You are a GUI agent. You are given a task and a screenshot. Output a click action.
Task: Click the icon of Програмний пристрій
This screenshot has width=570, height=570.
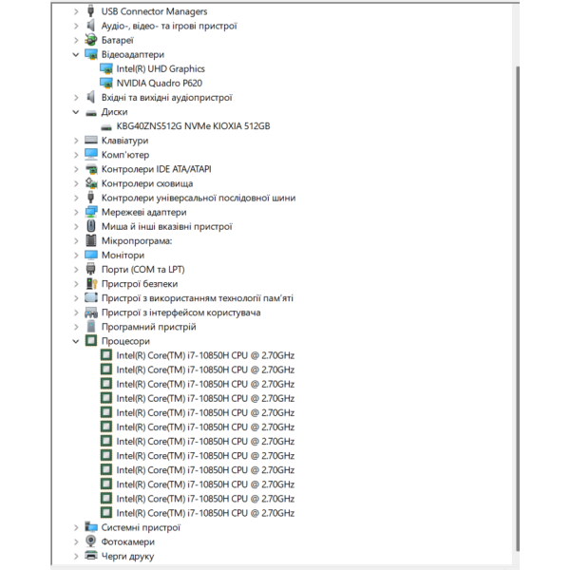pyautogui.click(x=91, y=326)
